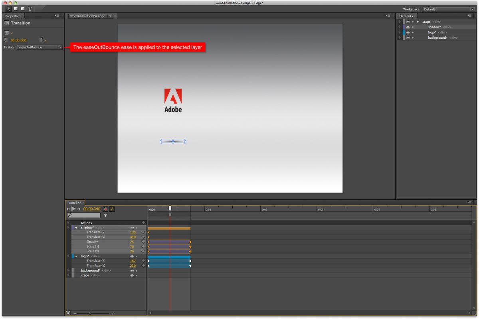Collapse the shadow layer in the timeline
This screenshot has width=479, height=319.
76,227
